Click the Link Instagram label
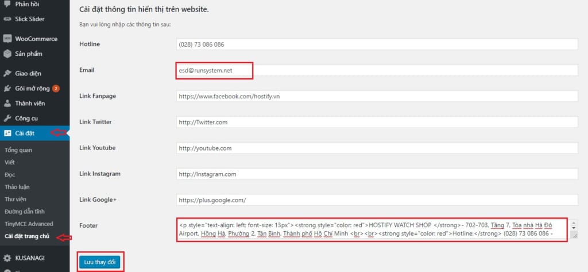The height and width of the screenshot is (272, 588). (100, 174)
